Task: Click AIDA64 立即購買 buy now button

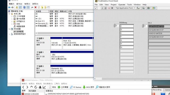Action: tap(63, 87)
